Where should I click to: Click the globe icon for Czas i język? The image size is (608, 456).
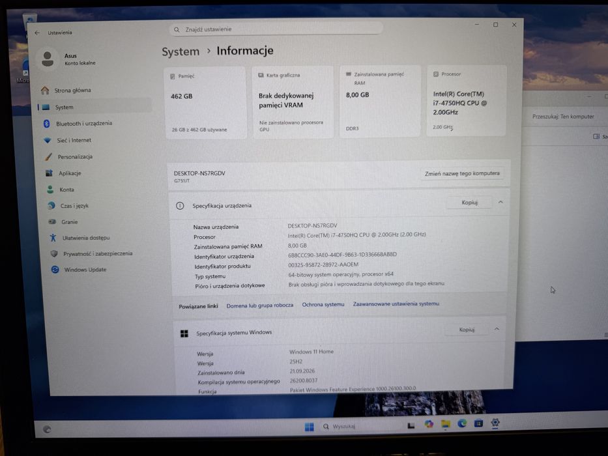[51, 205]
